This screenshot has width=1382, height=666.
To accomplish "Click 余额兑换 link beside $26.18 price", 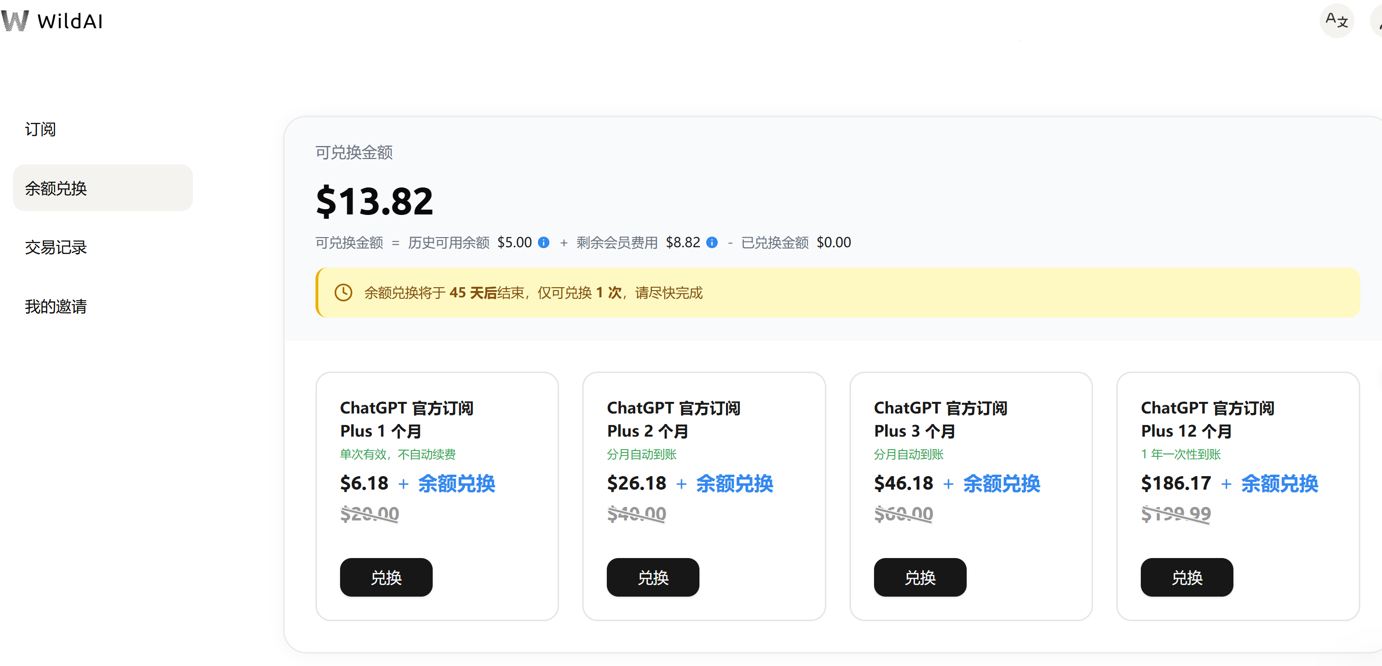I will tap(735, 483).
